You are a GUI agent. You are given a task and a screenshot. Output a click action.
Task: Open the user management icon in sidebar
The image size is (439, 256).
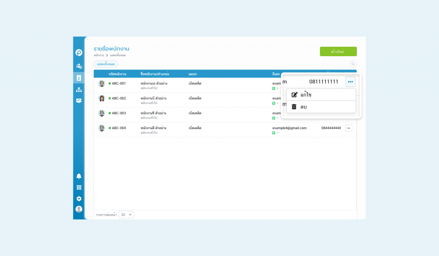(x=79, y=66)
